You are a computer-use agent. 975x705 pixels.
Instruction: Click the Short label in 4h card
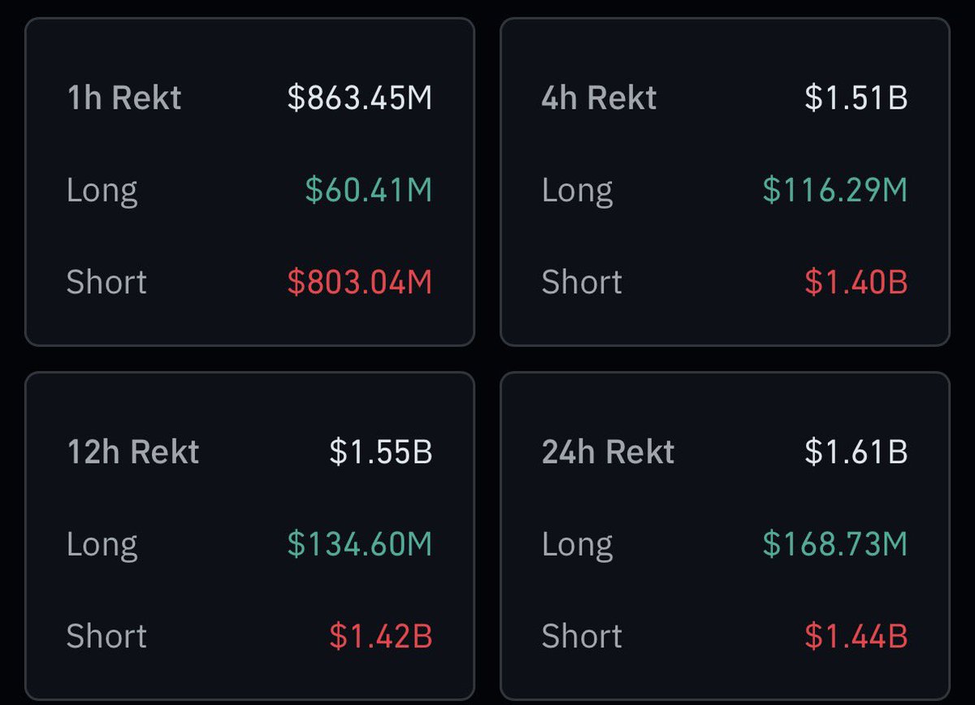tap(582, 283)
